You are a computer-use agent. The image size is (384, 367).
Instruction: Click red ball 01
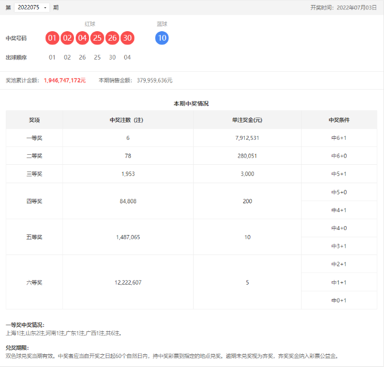[52, 38]
